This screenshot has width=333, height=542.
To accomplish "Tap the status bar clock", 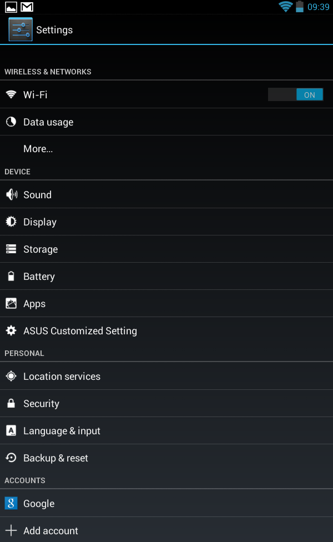I will tap(319, 7).
